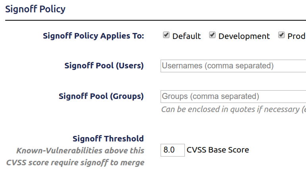Click the Signoff Pool (Users) label
The image size is (306, 174).
click(104, 66)
